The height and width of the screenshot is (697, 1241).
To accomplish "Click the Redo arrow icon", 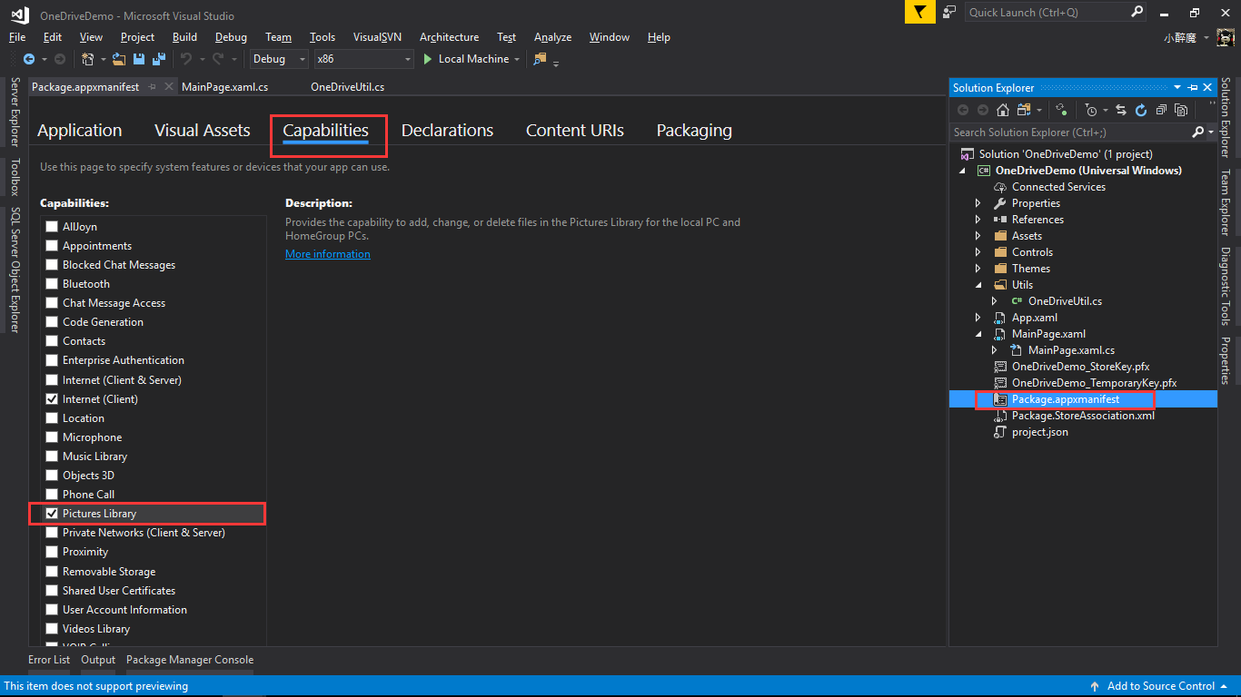I will click(x=218, y=59).
